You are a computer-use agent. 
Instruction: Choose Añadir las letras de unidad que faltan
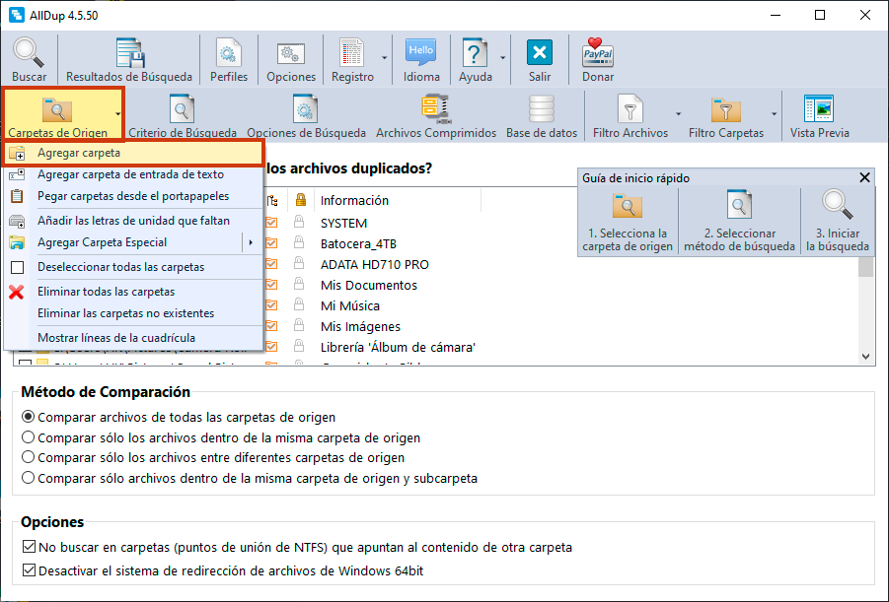pyautogui.click(x=133, y=221)
